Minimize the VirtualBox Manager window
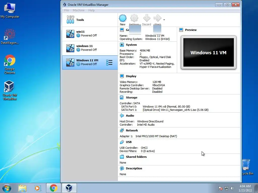This screenshot has height=193, width=258. (219, 5)
